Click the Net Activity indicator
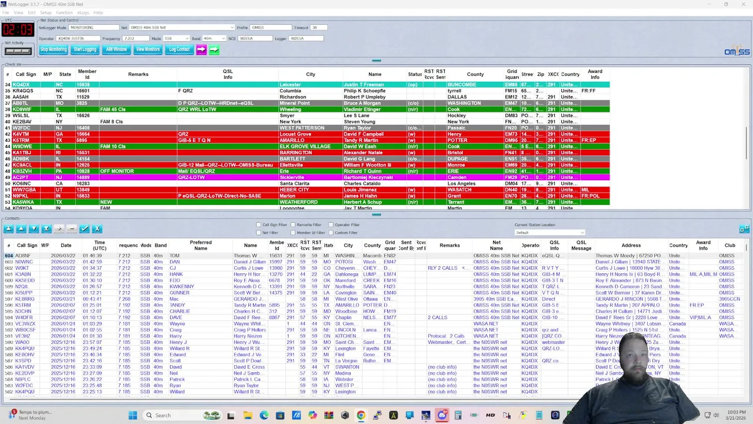This screenshot has height=424, width=753. click(x=18, y=51)
